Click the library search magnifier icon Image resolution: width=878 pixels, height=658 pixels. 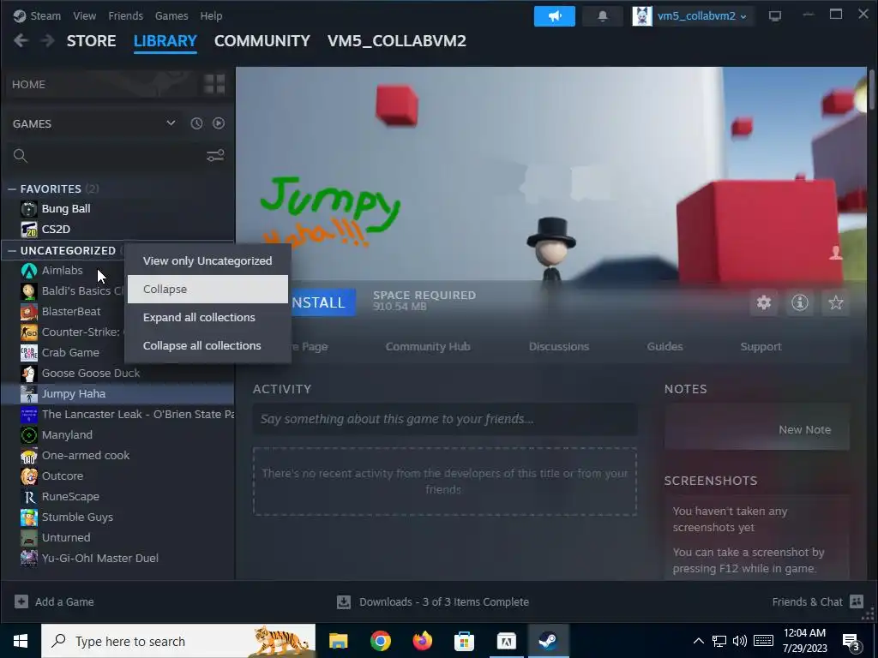pos(21,156)
